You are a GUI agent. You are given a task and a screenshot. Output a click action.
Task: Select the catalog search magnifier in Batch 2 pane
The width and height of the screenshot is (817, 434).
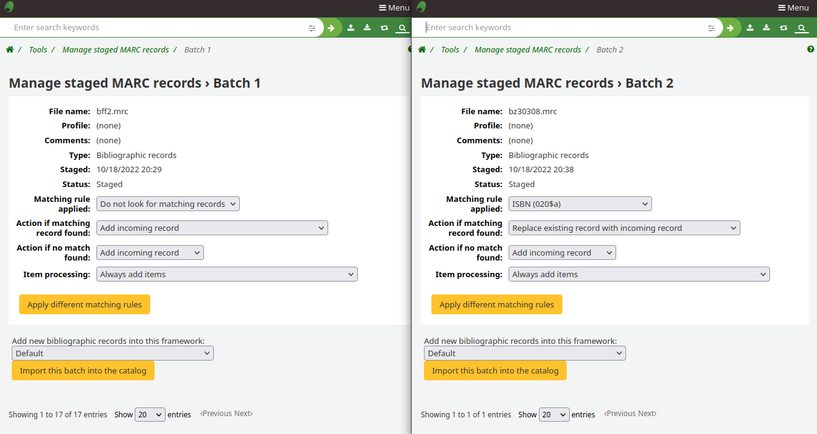coord(801,28)
